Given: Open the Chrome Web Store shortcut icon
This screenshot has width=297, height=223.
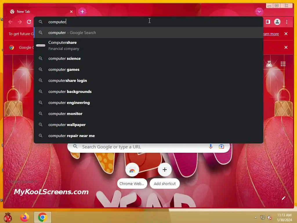Looking at the screenshot, I should click(x=132, y=170).
